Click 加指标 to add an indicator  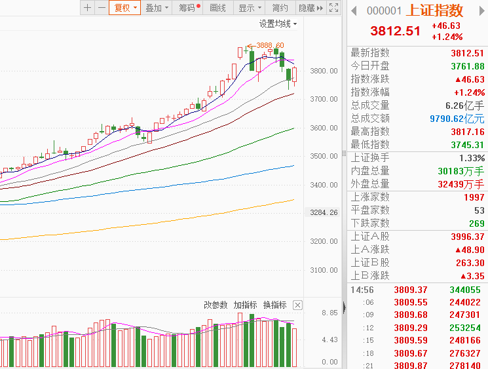coord(245,305)
